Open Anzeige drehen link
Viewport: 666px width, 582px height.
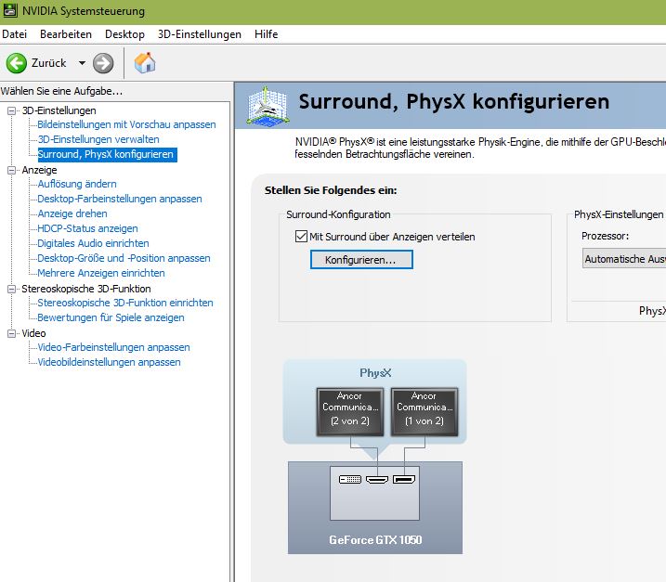coord(72,213)
